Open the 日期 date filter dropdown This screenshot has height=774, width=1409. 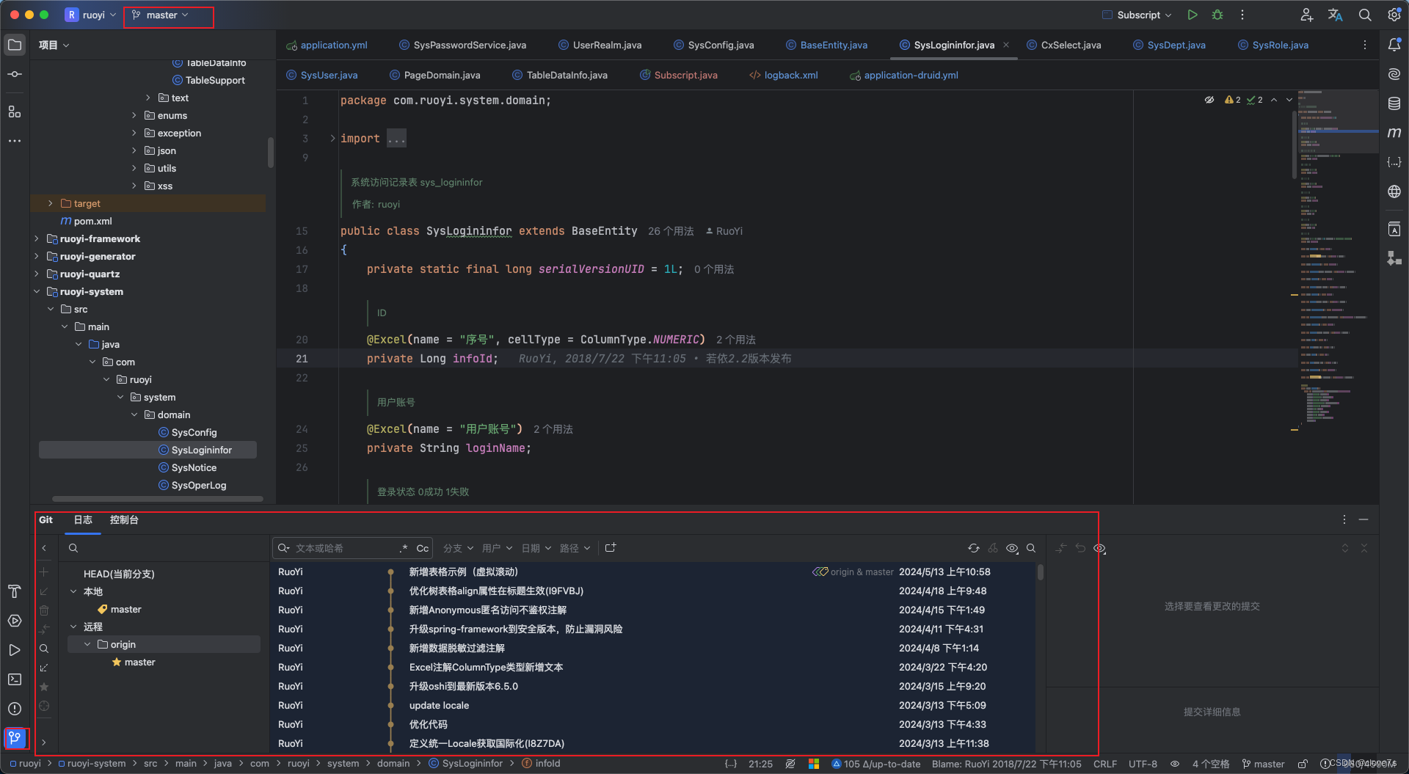coord(536,548)
